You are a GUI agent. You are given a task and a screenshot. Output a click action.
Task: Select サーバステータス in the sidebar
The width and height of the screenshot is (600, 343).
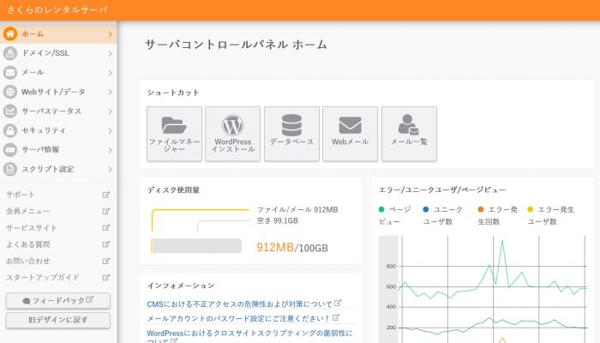pos(58,111)
